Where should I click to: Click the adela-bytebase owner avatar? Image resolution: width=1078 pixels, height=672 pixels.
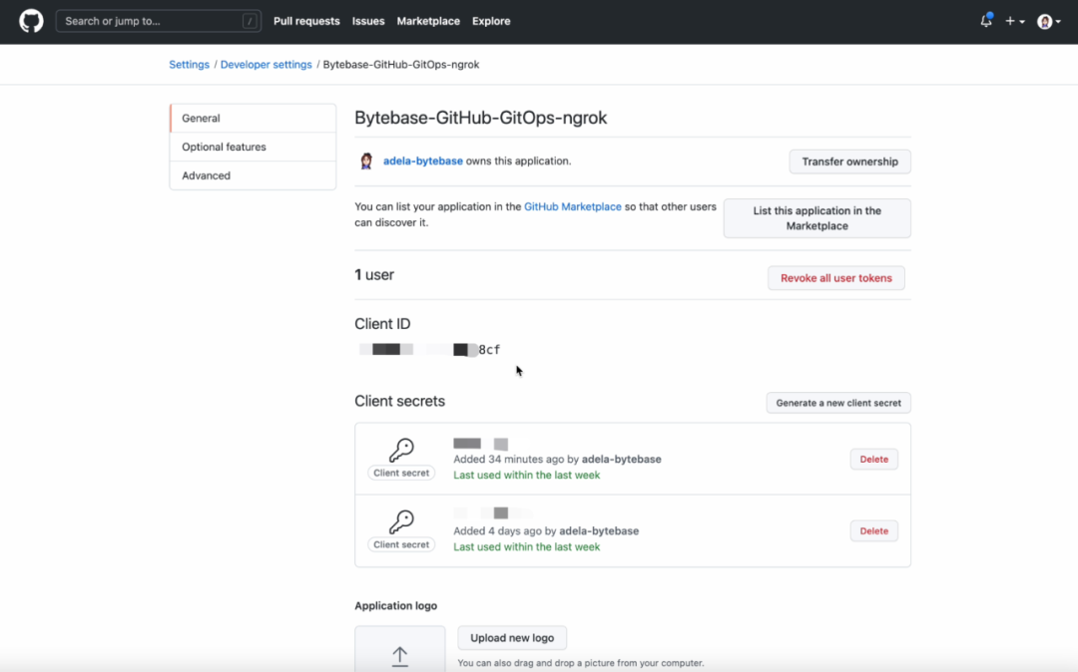tap(366, 161)
